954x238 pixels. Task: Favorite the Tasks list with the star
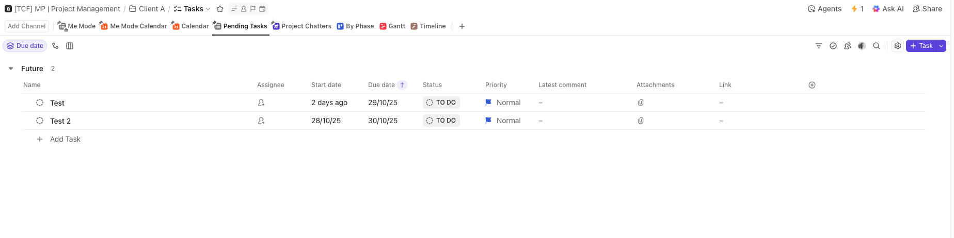click(220, 9)
